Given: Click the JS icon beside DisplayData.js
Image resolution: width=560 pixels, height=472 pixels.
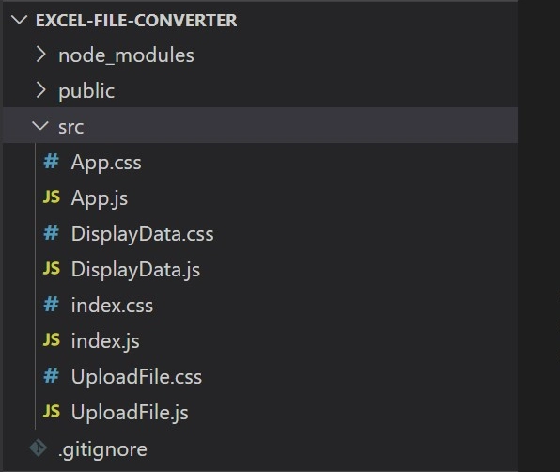Looking at the screenshot, I should [52, 268].
